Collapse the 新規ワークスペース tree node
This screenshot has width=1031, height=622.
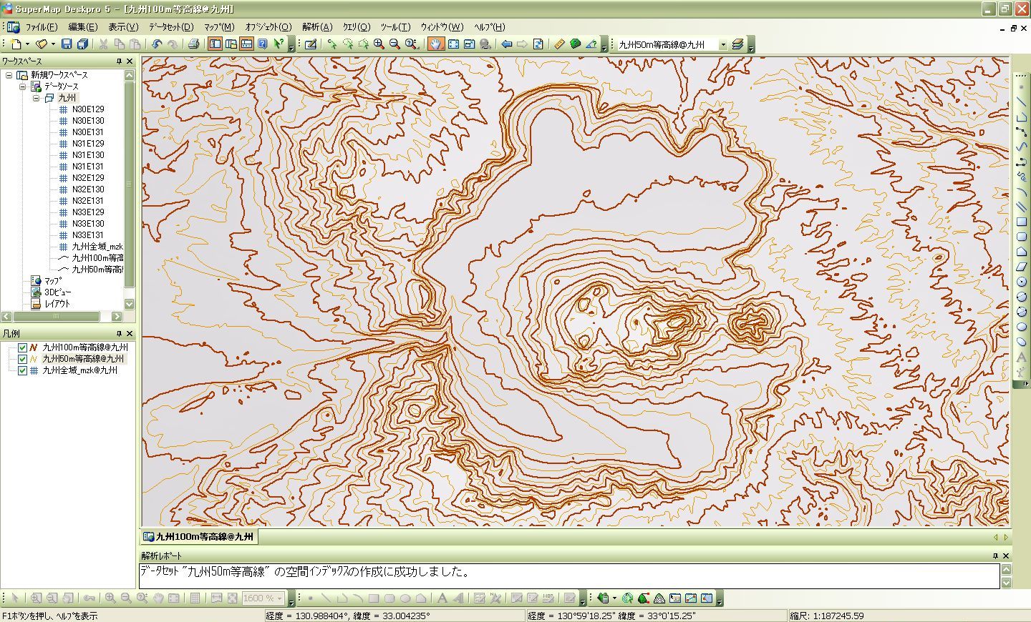(x=9, y=75)
